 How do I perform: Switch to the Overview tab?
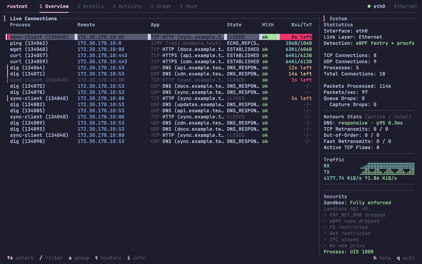[54, 6]
